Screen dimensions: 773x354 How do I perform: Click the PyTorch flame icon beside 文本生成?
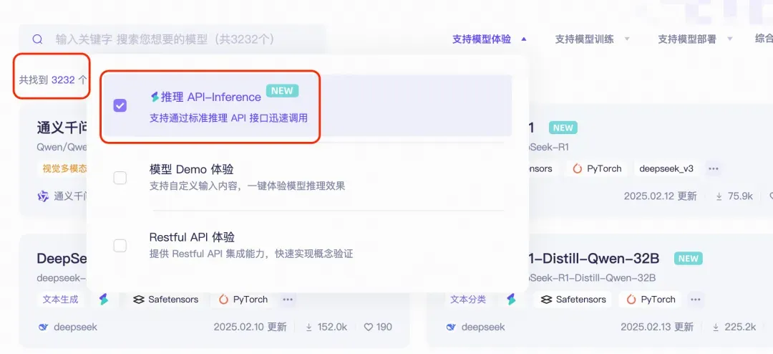point(223,300)
